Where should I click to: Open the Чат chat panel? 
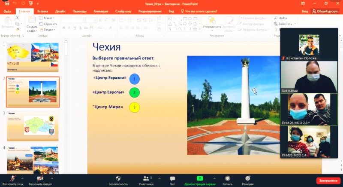click(x=172, y=178)
